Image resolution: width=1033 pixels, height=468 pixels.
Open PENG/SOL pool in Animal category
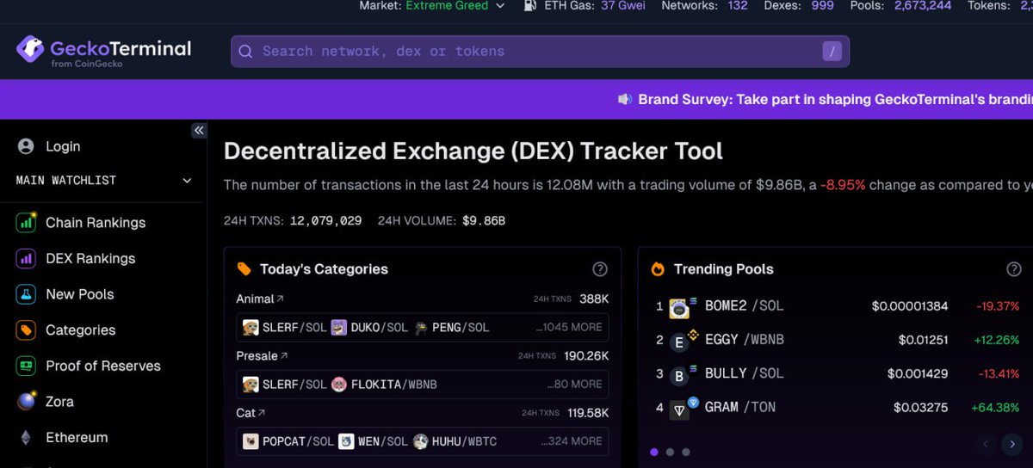[451, 328]
